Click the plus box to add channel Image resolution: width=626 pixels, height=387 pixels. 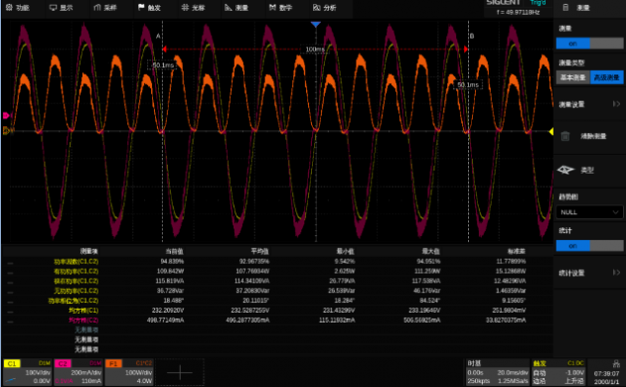(x=180, y=372)
